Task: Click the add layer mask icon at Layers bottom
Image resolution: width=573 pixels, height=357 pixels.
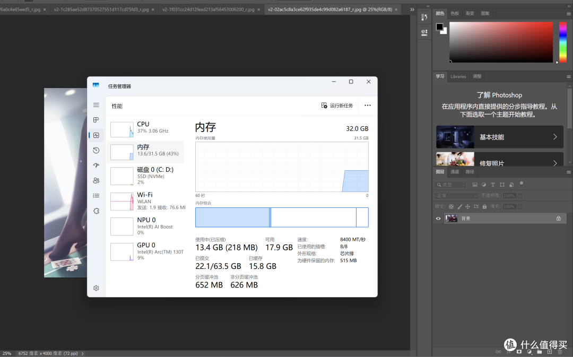Action: [x=519, y=352]
